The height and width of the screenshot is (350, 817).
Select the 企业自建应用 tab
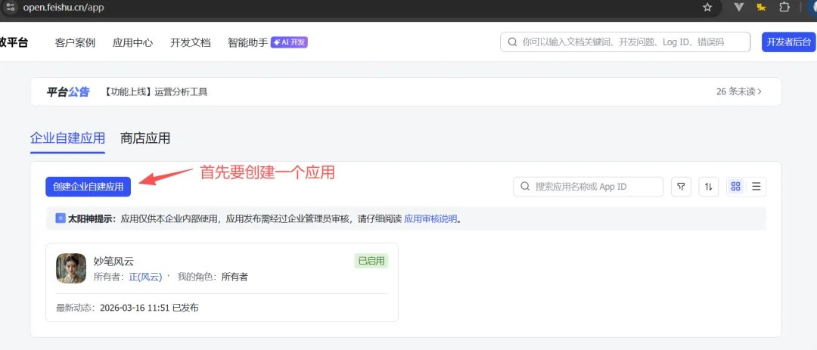click(x=68, y=138)
